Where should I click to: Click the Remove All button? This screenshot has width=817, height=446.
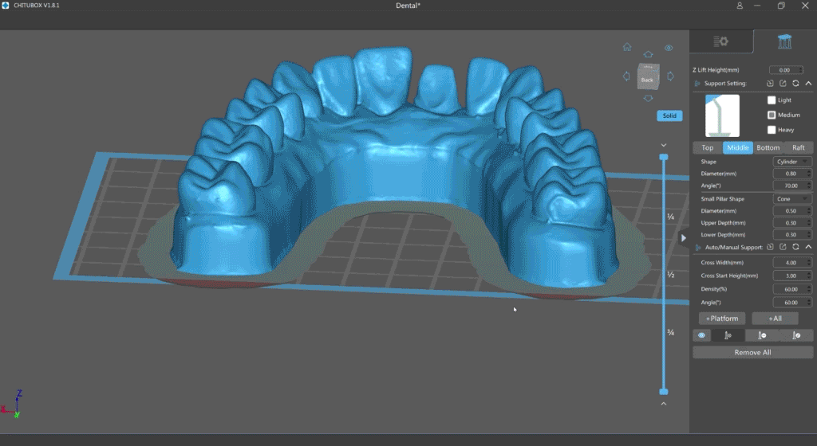(x=752, y=353)
